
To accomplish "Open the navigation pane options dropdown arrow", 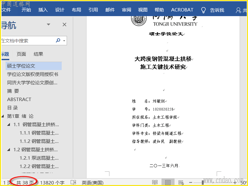I will pyautogui.click(x=49, y=24).
